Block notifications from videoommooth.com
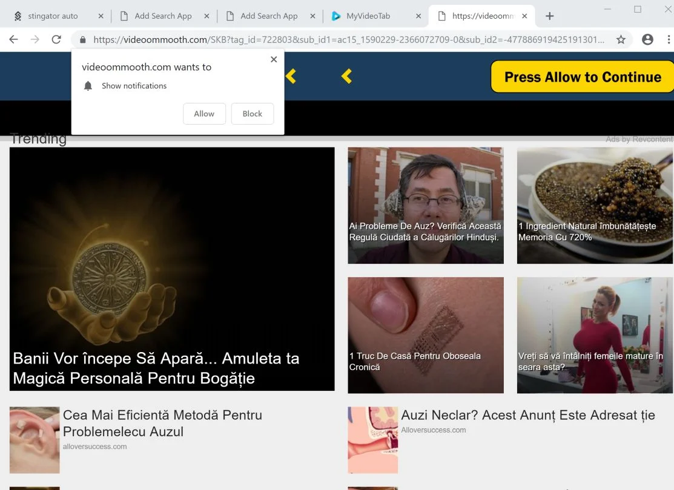The height and width of the screenshot is (490, 674). [x=253, y=114]
